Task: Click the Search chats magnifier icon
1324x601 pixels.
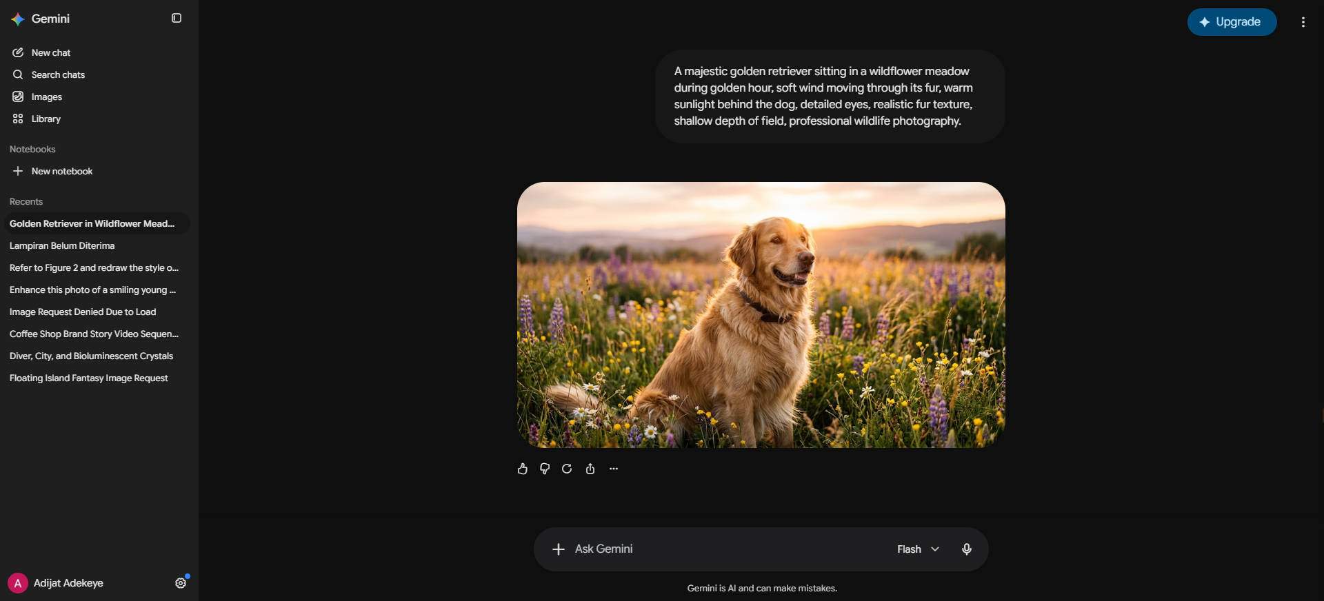Action: tap(18, 74)
